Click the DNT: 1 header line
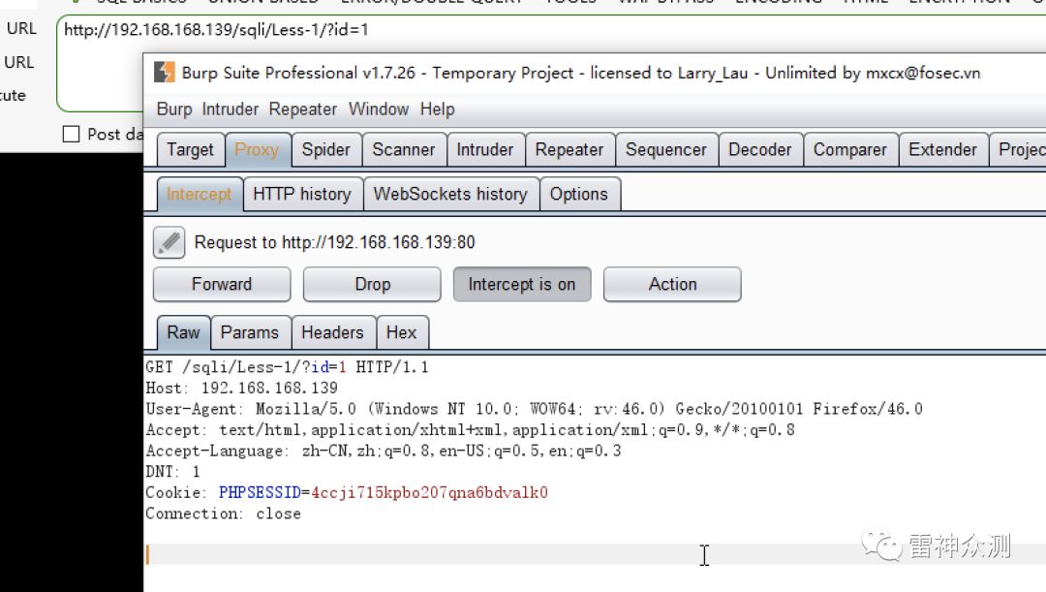The height and width of the screenshot is (592, 1046). [x=172, y=472]
